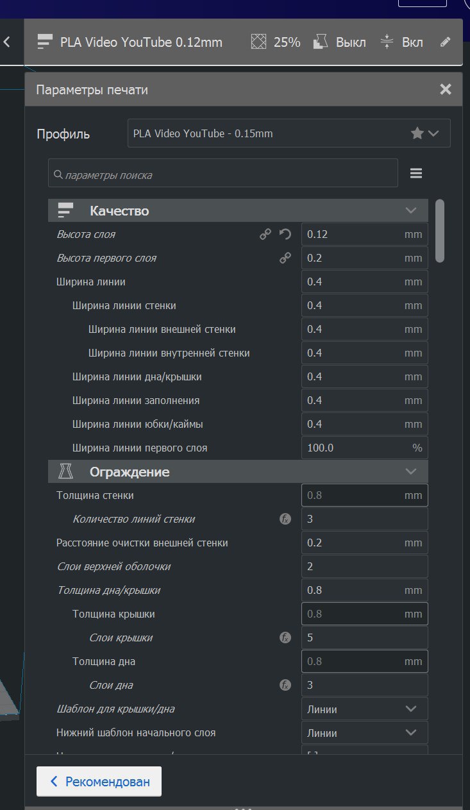This screenshot has width=470, height=810.
Task: Open Нижний шаблон начального слоя dropdown
Action: click(x=365, y=732)
